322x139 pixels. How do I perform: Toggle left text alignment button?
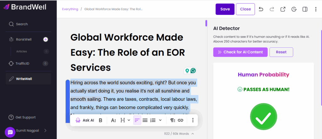(x=137, y=120)
